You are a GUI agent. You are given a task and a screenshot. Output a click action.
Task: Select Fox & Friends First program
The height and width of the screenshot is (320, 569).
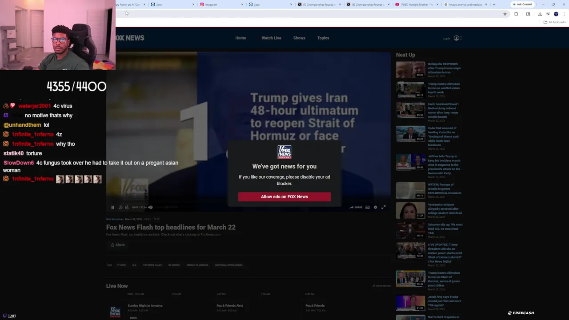pyautogui.click(x=229, y=306)
